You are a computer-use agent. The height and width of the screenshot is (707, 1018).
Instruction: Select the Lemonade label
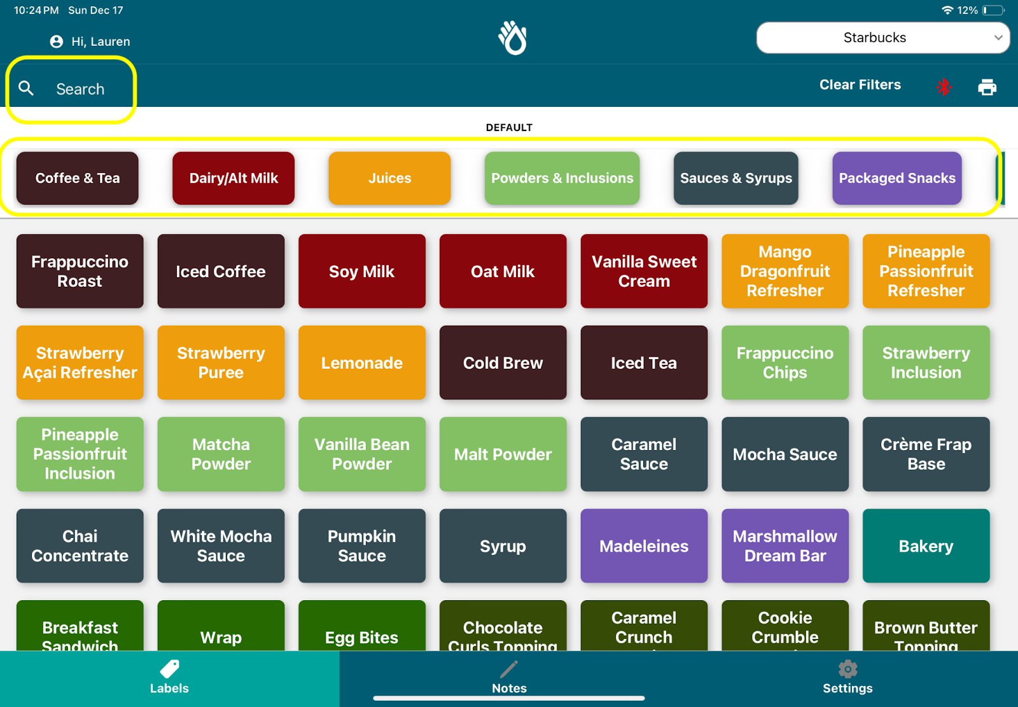pyautogui.click(x=362, y=363)
